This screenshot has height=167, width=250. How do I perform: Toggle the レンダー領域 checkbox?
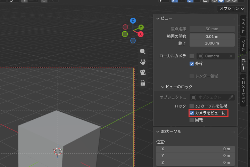click(x=192, y=76)
